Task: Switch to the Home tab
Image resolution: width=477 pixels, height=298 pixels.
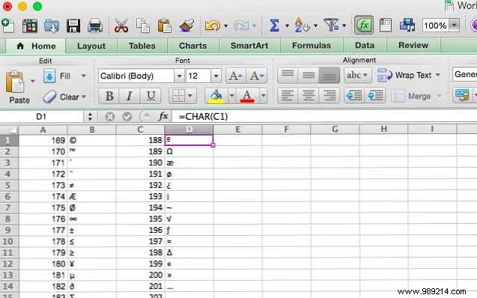Action: tap(37, 46)
